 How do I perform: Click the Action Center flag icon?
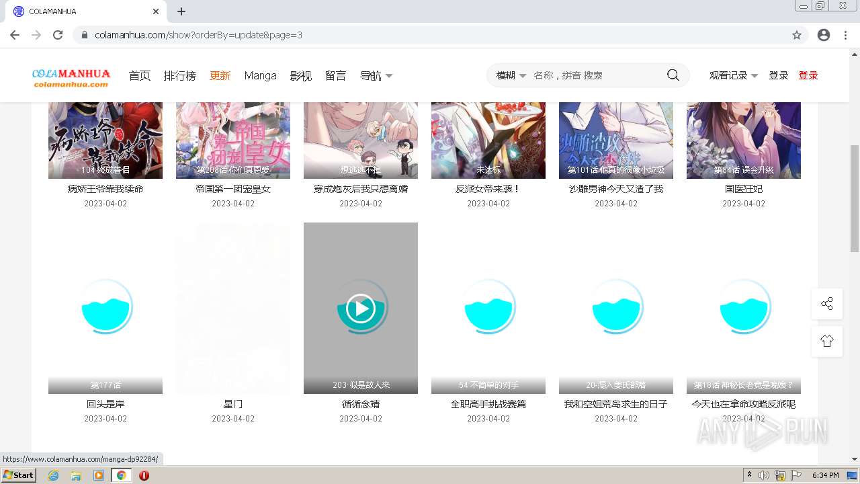pos(796,475)
